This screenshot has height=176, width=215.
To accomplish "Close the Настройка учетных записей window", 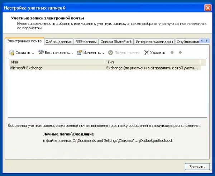I will point(208,8).
